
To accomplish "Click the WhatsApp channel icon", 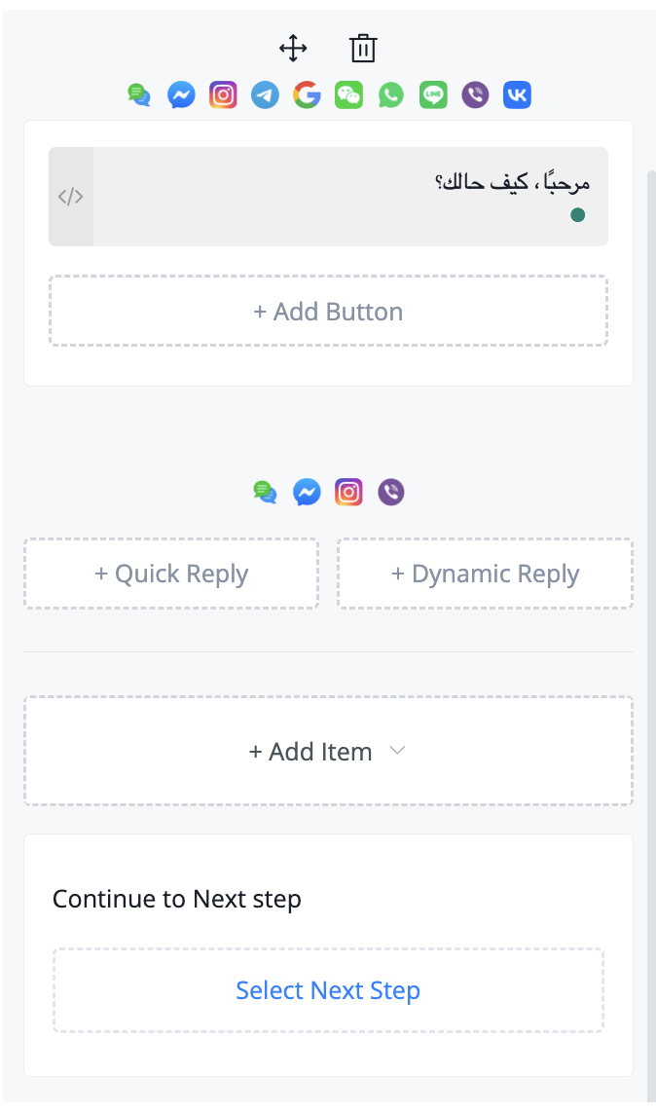I will [391, 95].
